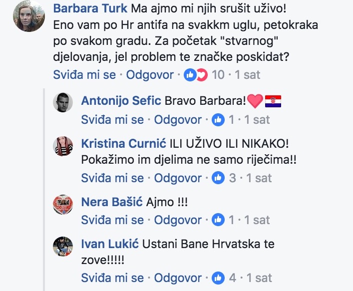
Task: Click the thumbs-up icon under Ivan Lukić's reply
Action: coord(218,278)
